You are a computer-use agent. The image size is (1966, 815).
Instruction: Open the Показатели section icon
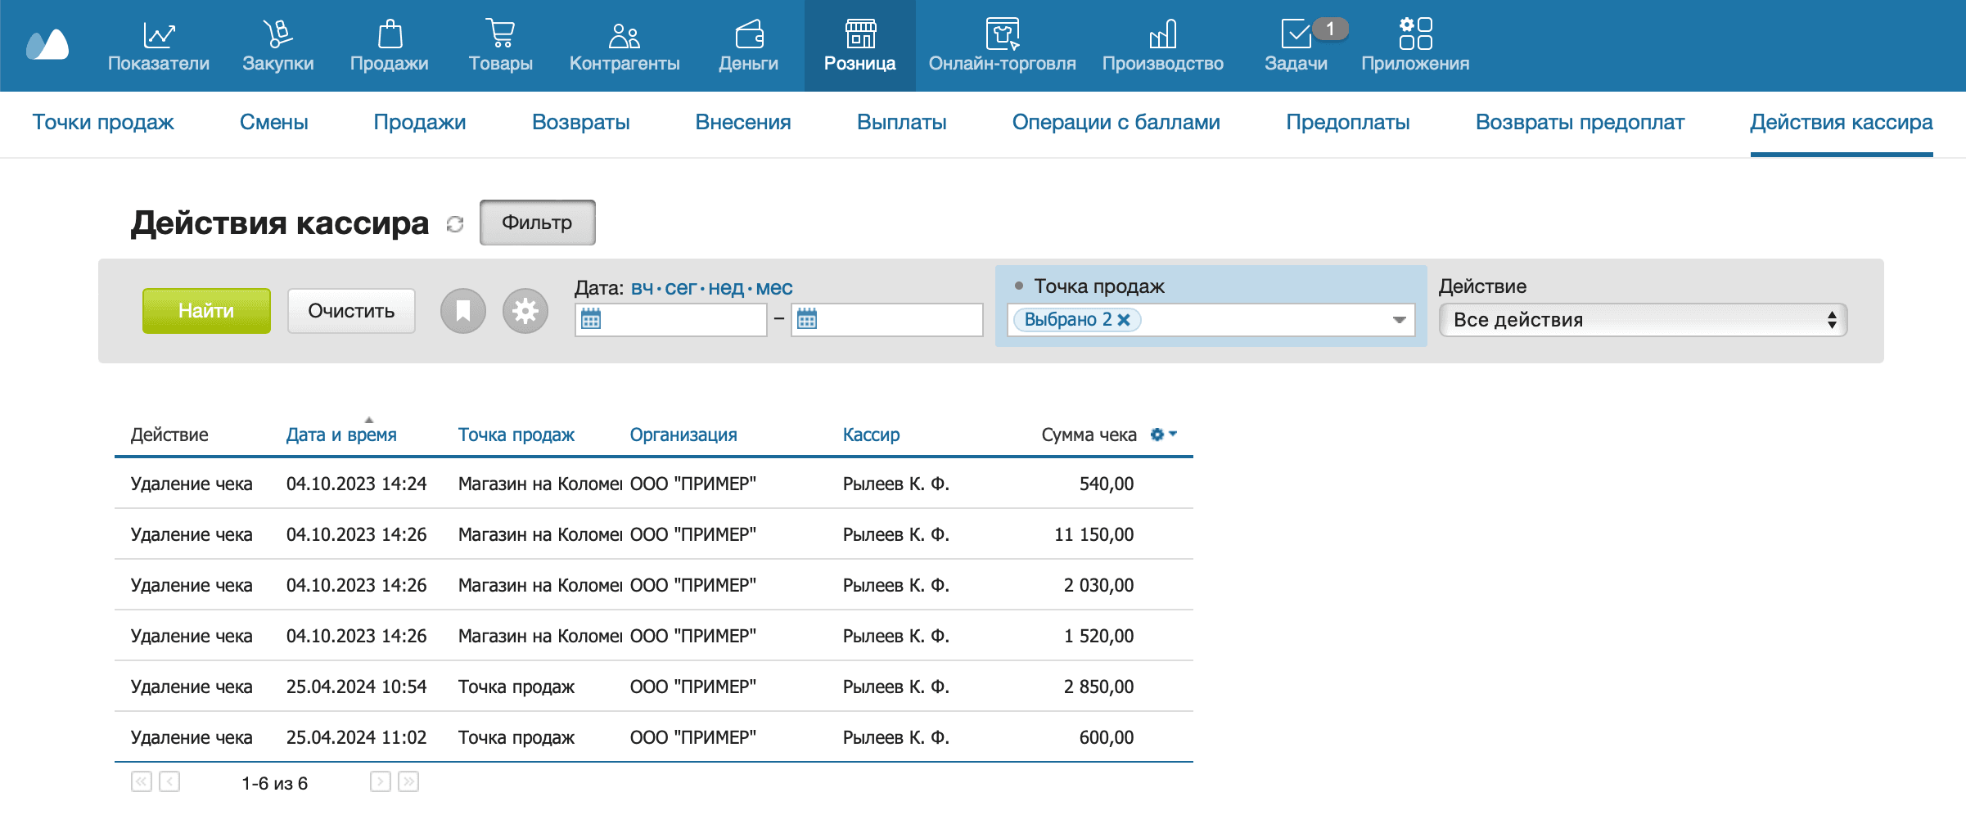159,34
